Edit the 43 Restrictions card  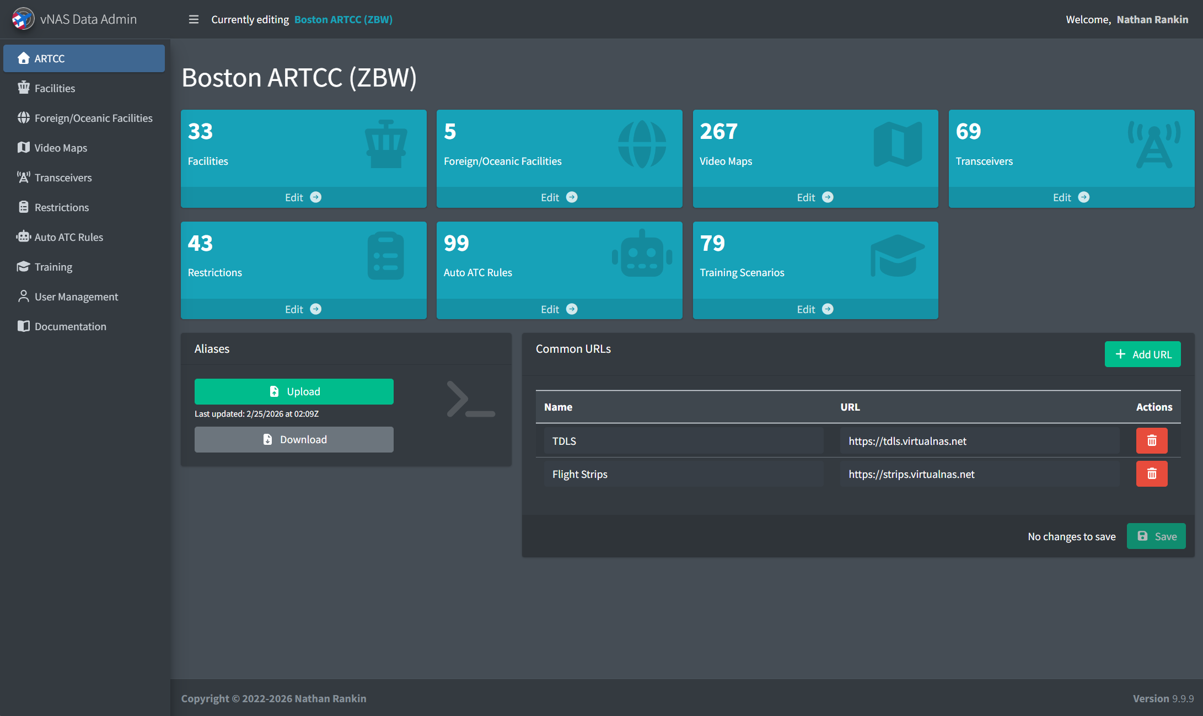coord(303,309)
